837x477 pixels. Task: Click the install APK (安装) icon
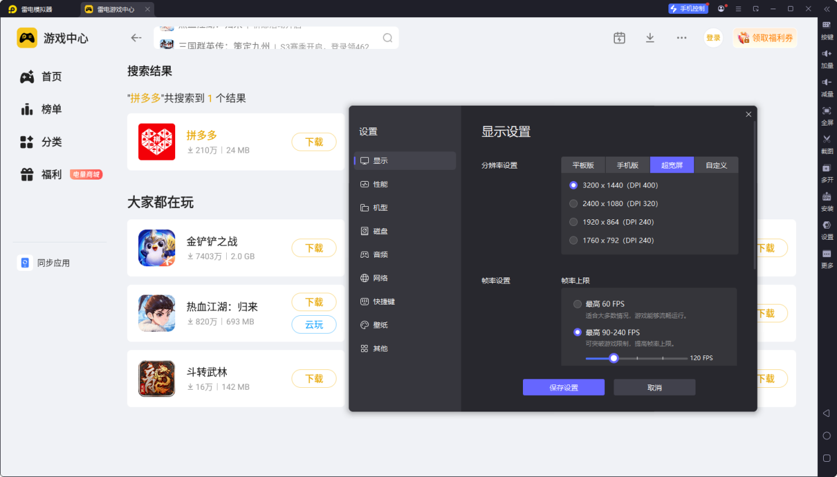click(x=826, y=197)
